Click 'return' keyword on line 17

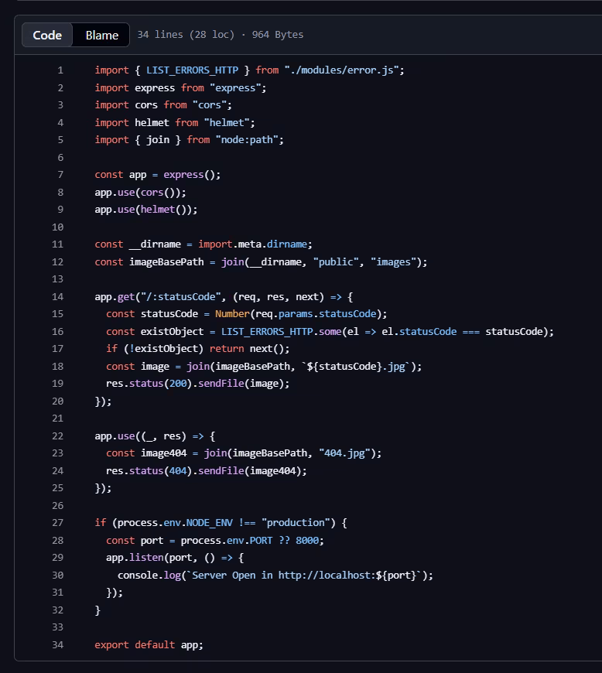[x=227, y=349]
